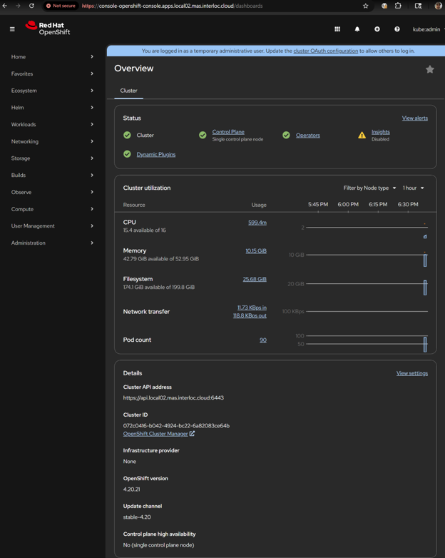
Task: Expand the Ecosystem navigation section
Action: tap(52, 91)
